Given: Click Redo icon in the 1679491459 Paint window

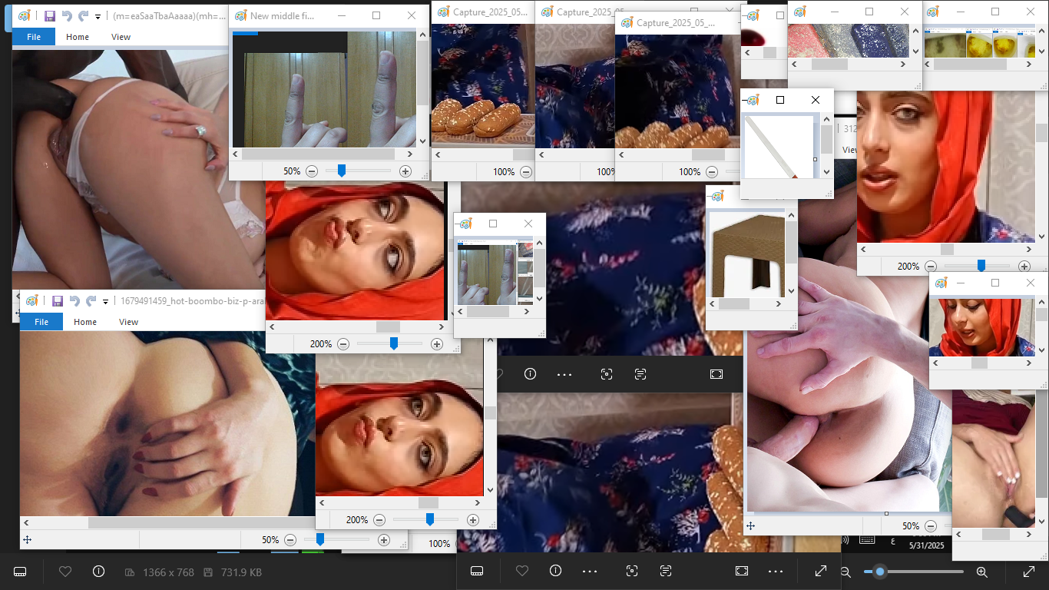Looking at the screenshot, I should (x=91, y=300).
